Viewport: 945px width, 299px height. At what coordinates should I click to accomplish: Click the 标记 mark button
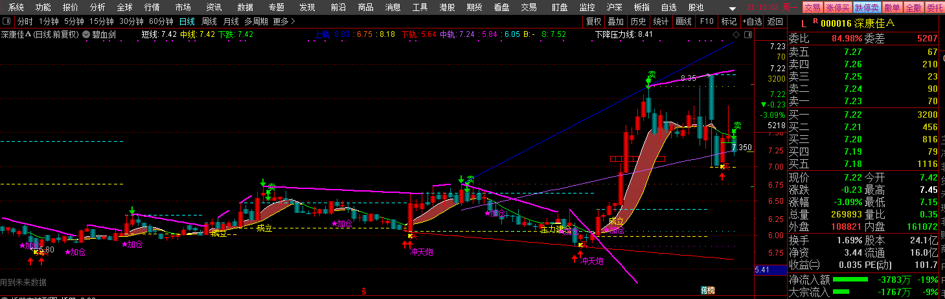729,21
